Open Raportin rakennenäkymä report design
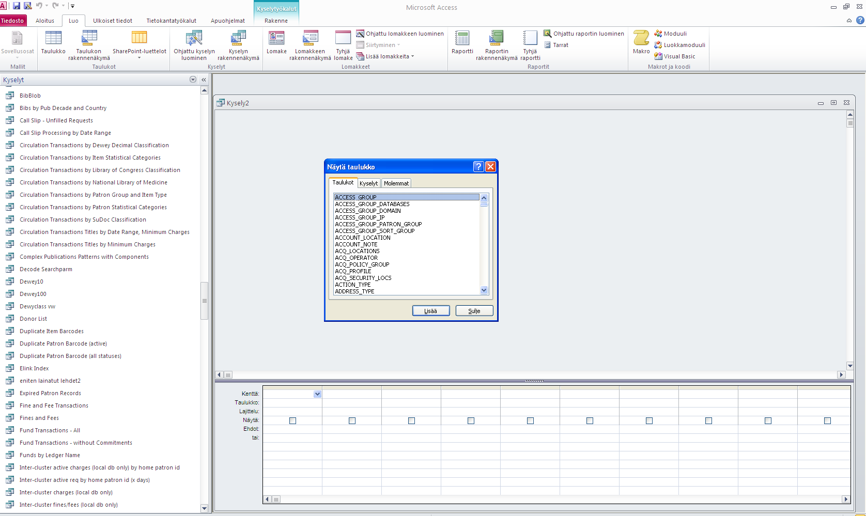This screenshot has height=516, width=866. 497,45
